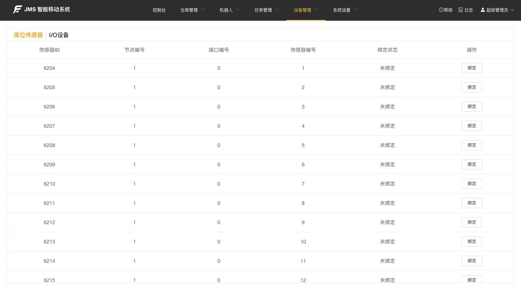This screenshot has height=286, width=521.
Task: Expand the 仓库管理 dropdown chevron
Action: (203, 10)
